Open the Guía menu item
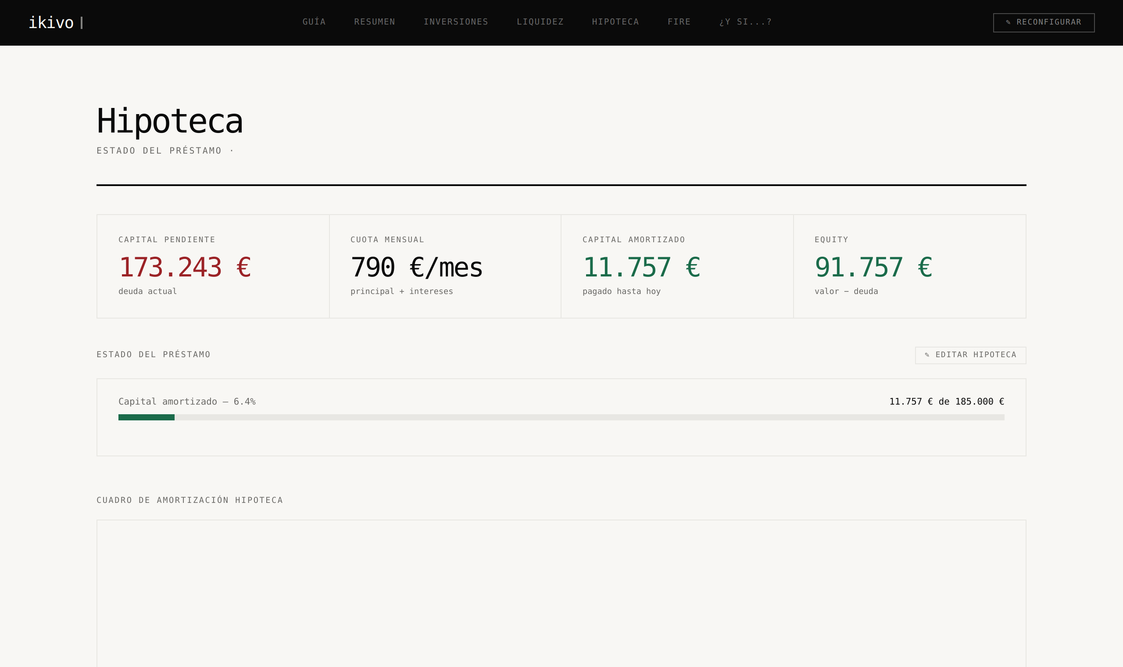 click(x=314, y=22)
